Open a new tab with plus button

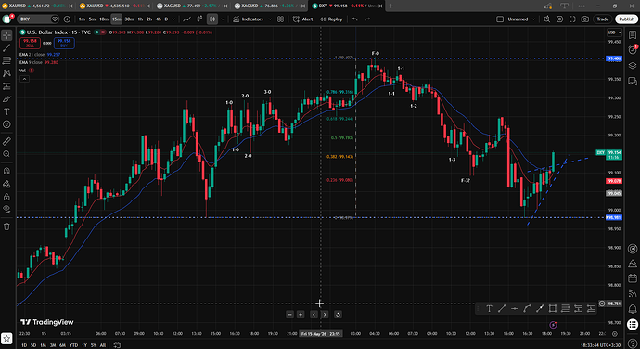[x=390, y=6]
